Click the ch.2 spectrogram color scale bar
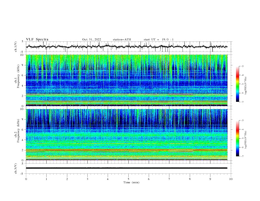This screenshot has height=201, width=260. click(x=237, y=138)
